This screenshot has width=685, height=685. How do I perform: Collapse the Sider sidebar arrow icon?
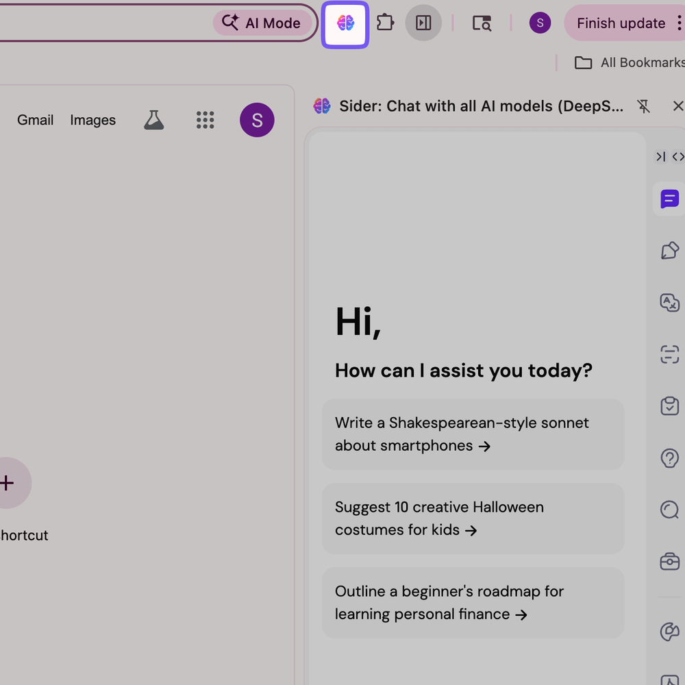point(661,156)
